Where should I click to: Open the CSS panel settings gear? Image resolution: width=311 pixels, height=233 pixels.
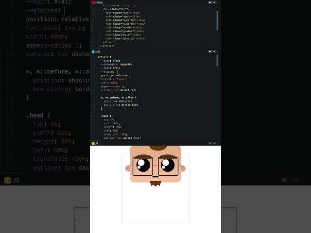point(210,51)
